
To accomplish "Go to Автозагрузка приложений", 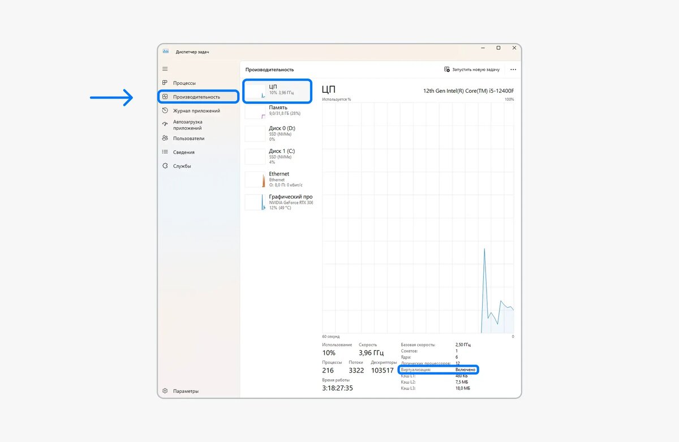I will [199, 125].
